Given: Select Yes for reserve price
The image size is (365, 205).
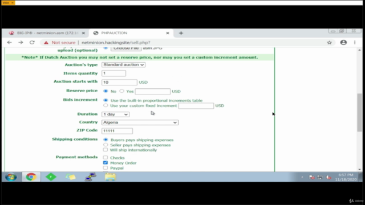Looking at the screenshot, I should 121,91.
